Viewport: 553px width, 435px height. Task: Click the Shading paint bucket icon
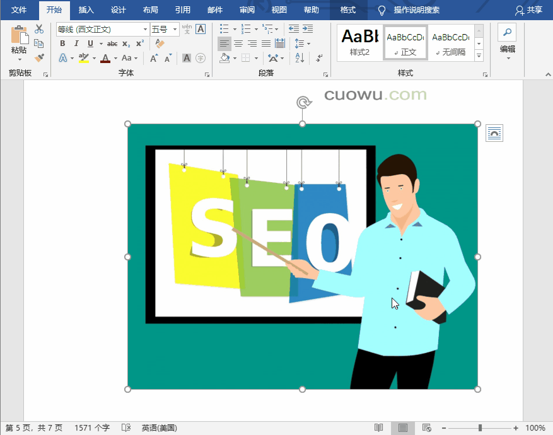pyautogui.click(x=224, y=58)
